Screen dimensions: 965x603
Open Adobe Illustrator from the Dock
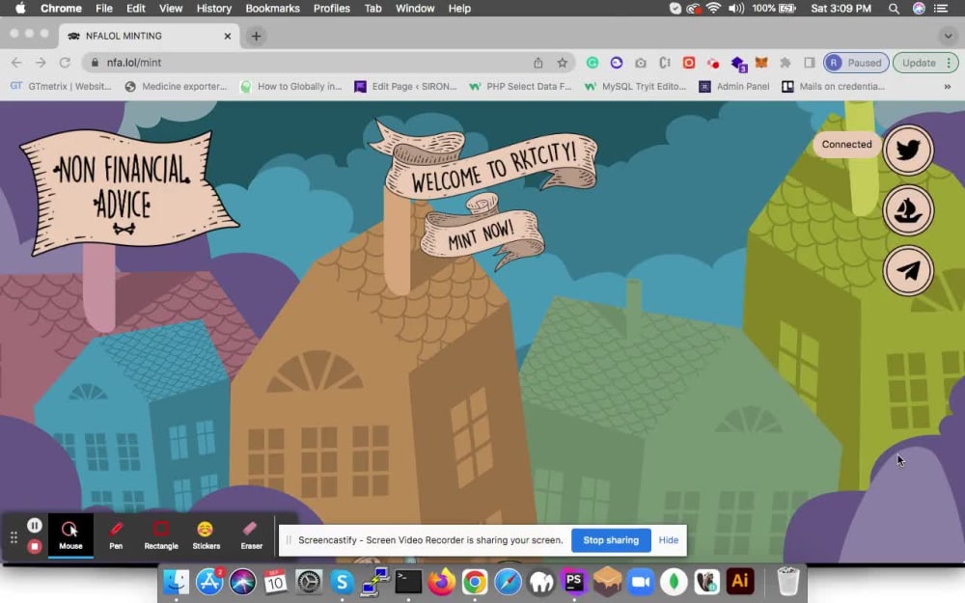pyautogui.click(x=740, y=581)
